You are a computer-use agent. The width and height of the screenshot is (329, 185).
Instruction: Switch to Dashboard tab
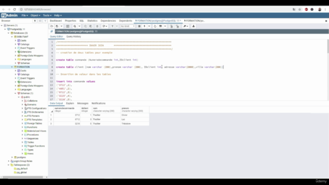point(56,21)
